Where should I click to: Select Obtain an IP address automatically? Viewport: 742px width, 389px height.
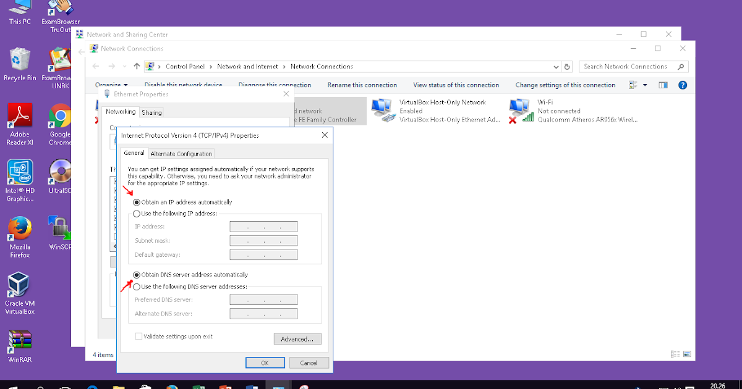pyautogui.click(x=137, y=201)
